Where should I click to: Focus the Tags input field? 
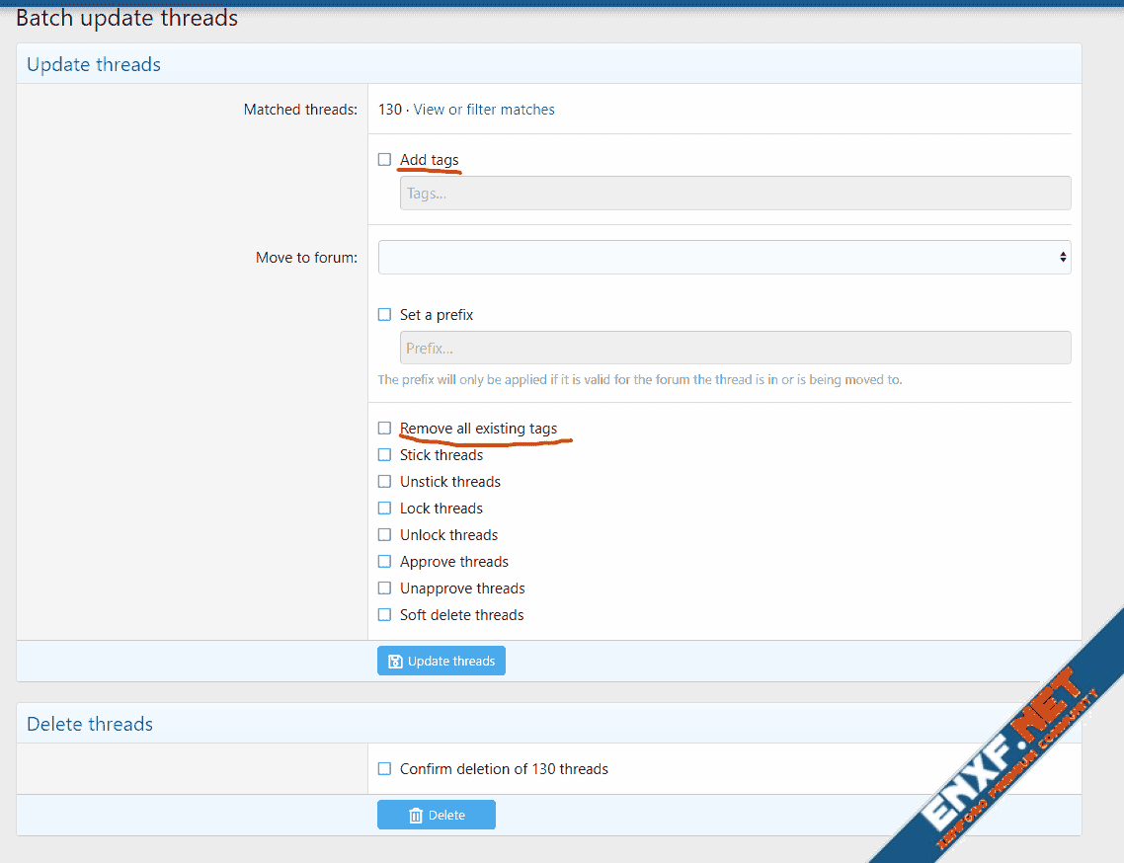click(735, 194)
